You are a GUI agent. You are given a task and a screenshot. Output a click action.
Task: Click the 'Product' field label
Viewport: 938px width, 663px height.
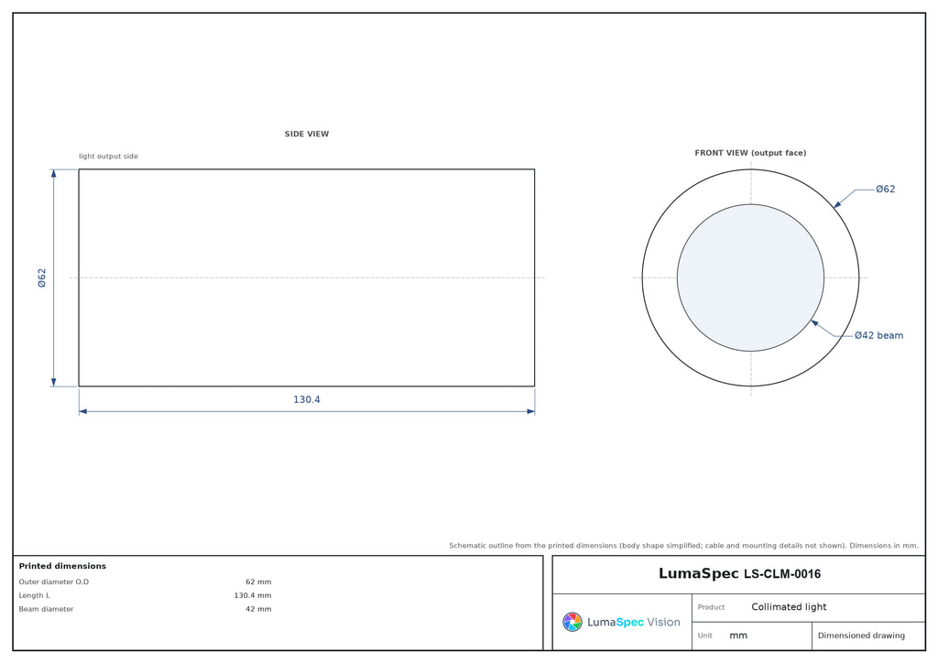click(711, 607)
